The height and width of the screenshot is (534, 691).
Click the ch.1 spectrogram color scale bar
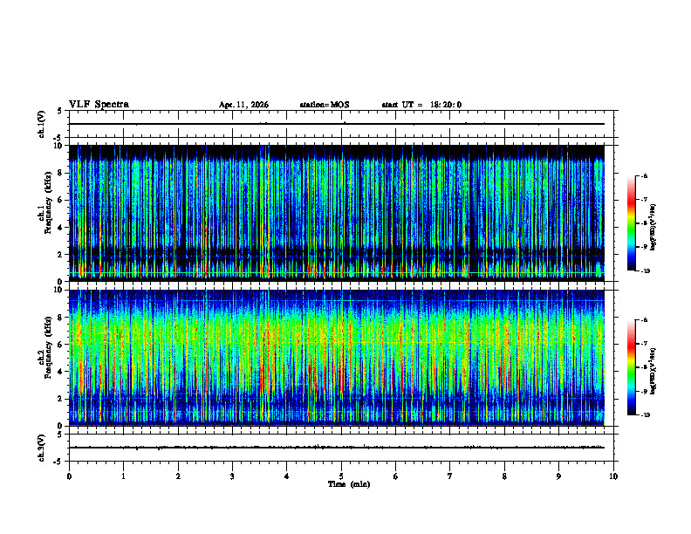pyautogui.click(x=631, y=223)
